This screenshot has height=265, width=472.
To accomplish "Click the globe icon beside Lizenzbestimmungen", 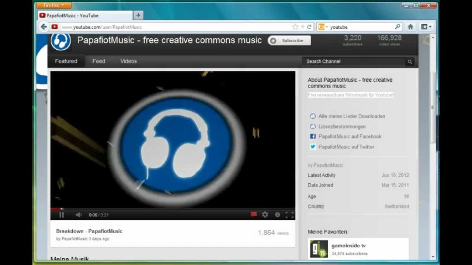I will click(x=313, y=127).
